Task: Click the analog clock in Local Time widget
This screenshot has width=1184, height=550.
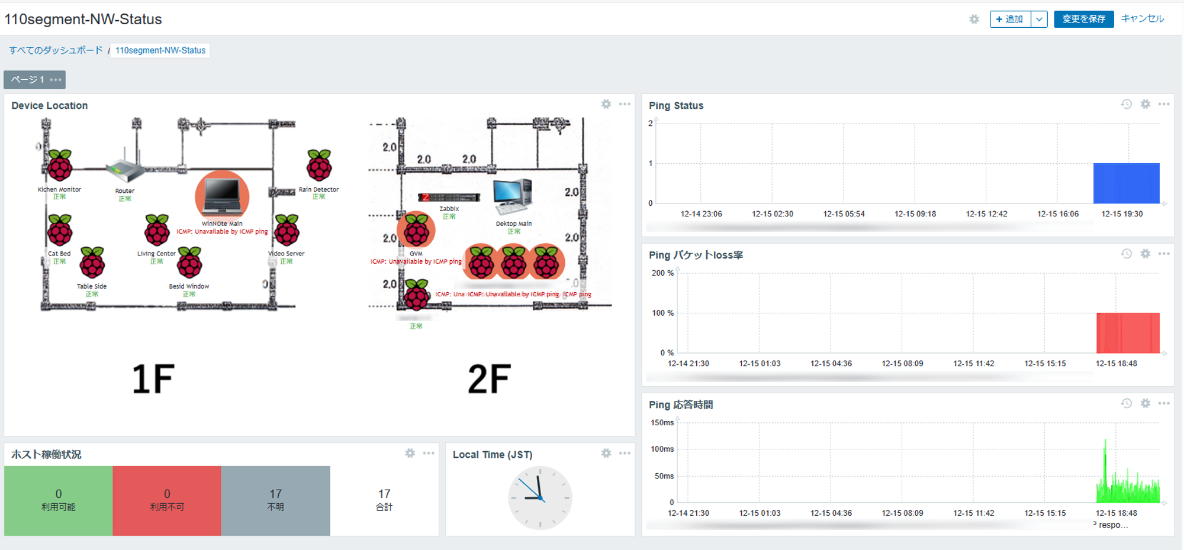Action: (x=540, y=497)
